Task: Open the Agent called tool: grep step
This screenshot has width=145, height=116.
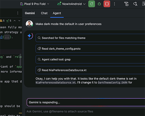Action: coord(90,59)
